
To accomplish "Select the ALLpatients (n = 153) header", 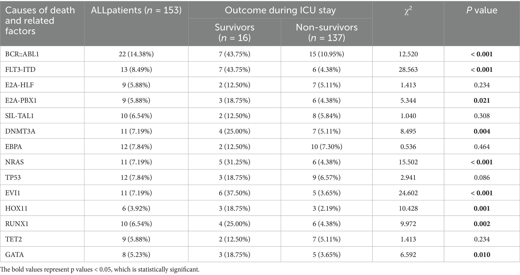I will click(x=136, y=10).
